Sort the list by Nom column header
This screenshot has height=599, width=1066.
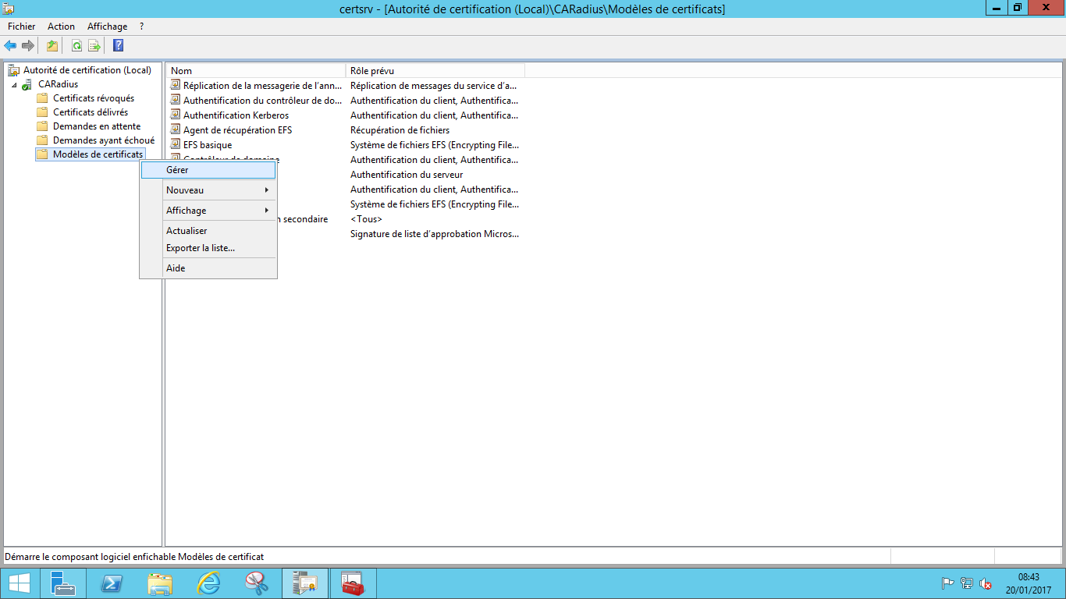(256, 71)
